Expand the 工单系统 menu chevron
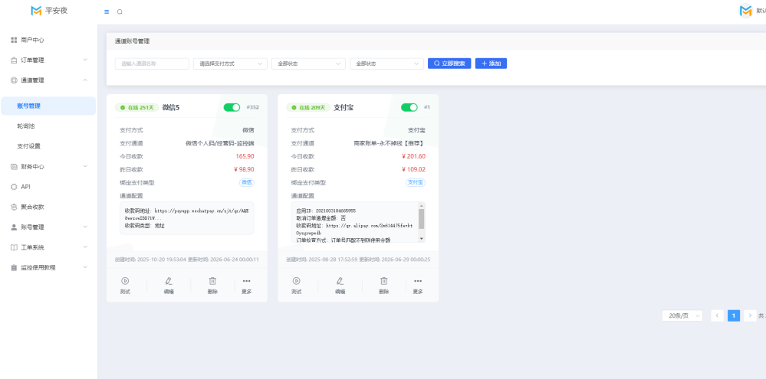Screen dimensions: 766x379 pyautogui.click(x=85, y=247)
